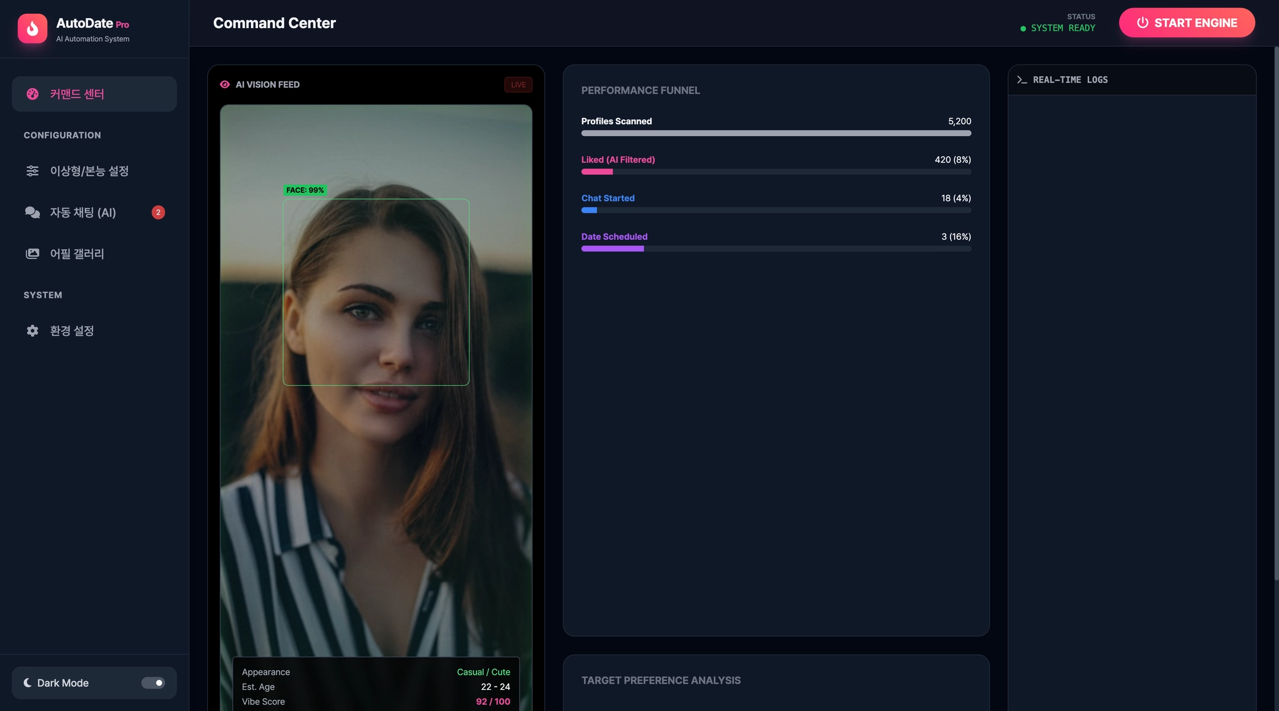
Task: Open 자동 채팅 (AI) menu item
Action: click(83, 212)
